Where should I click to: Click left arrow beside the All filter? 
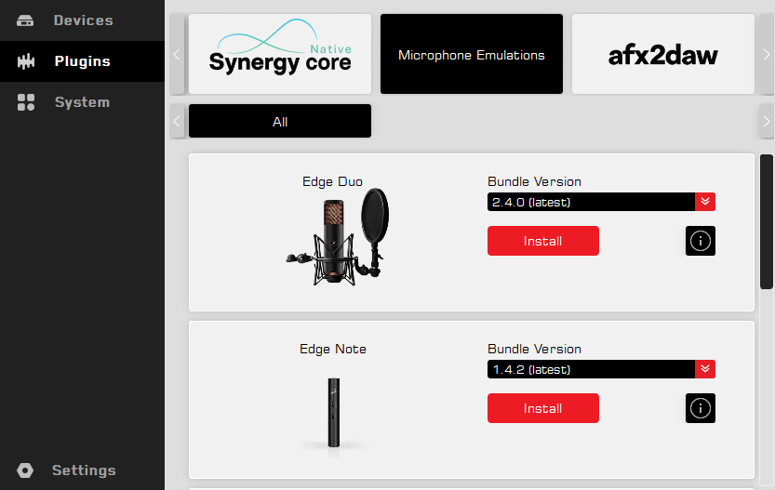coord(177,121)
